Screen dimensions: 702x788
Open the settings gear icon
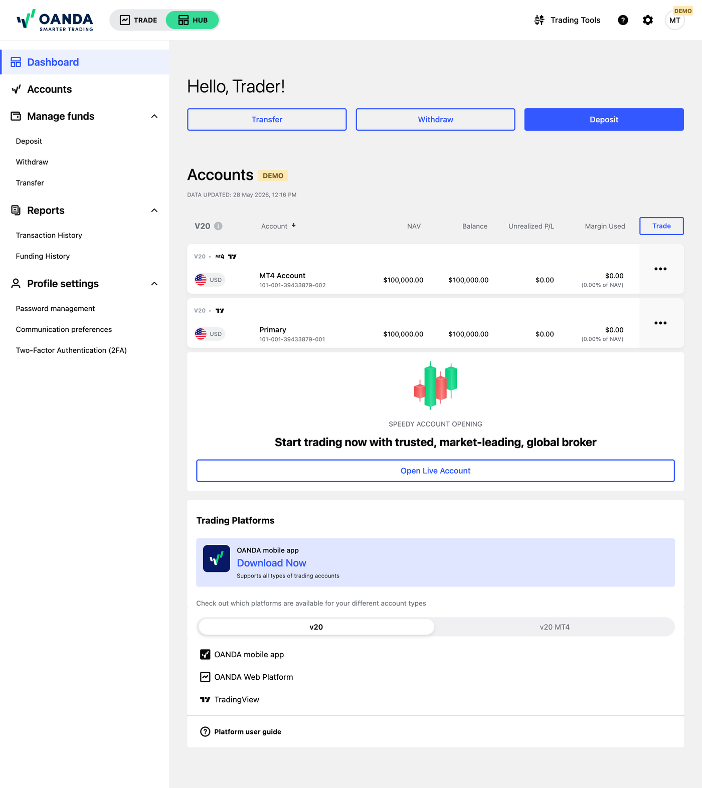(648, 20)
